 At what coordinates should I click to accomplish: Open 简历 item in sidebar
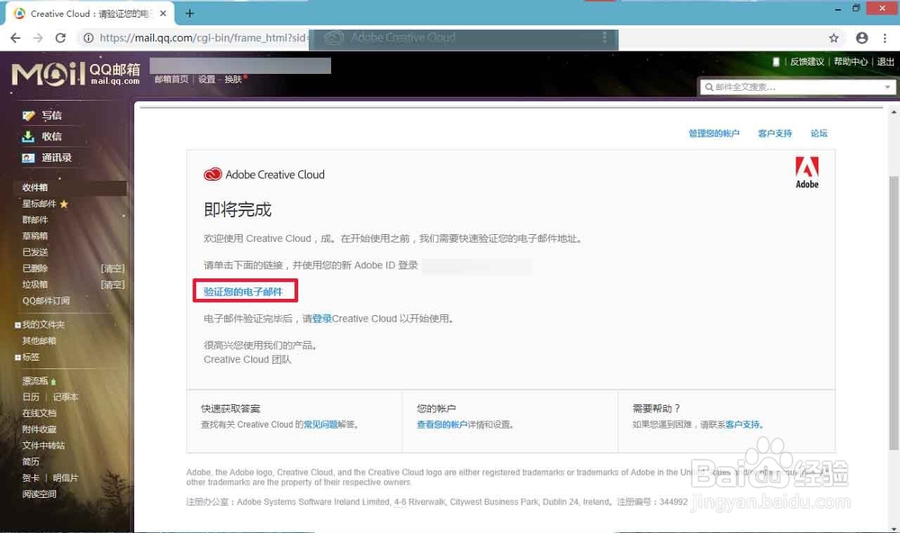click(31, 461)
